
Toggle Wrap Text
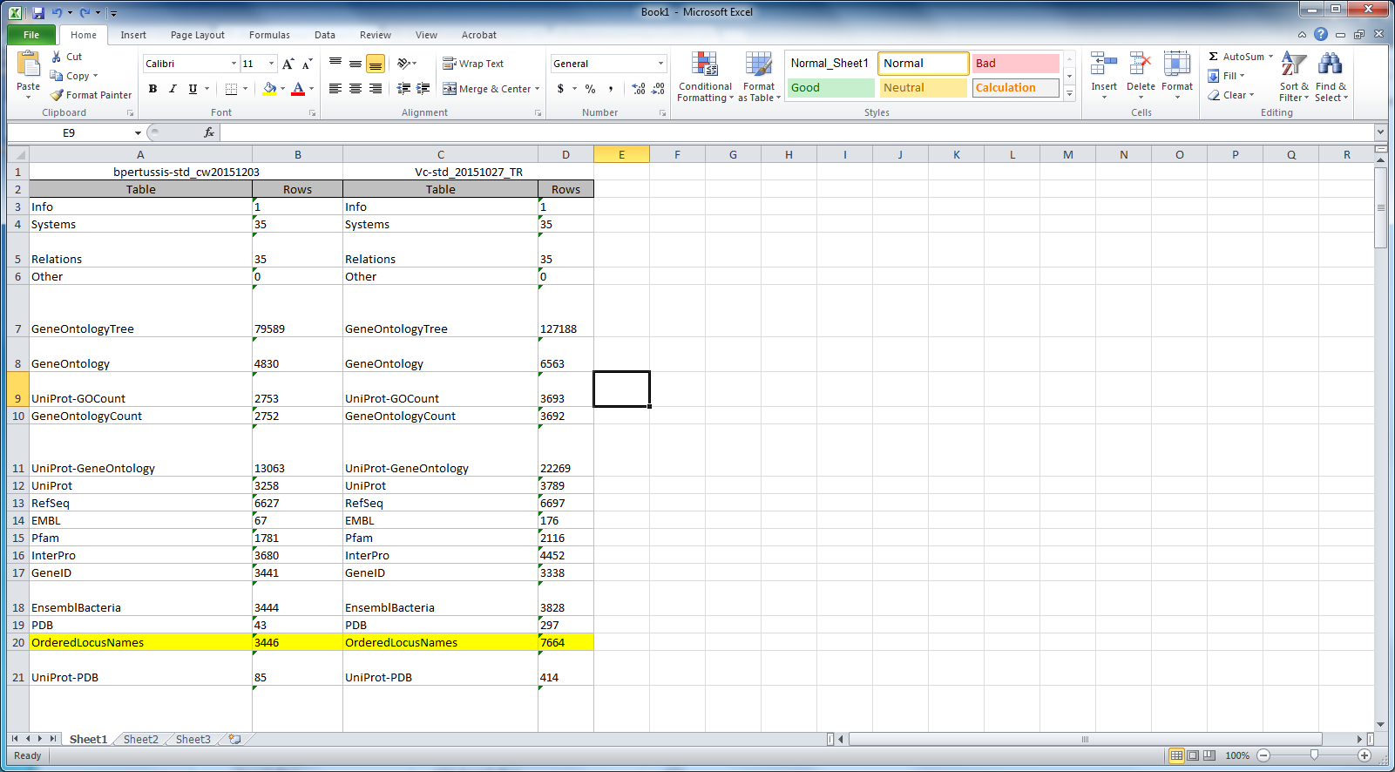coord(473,64)
